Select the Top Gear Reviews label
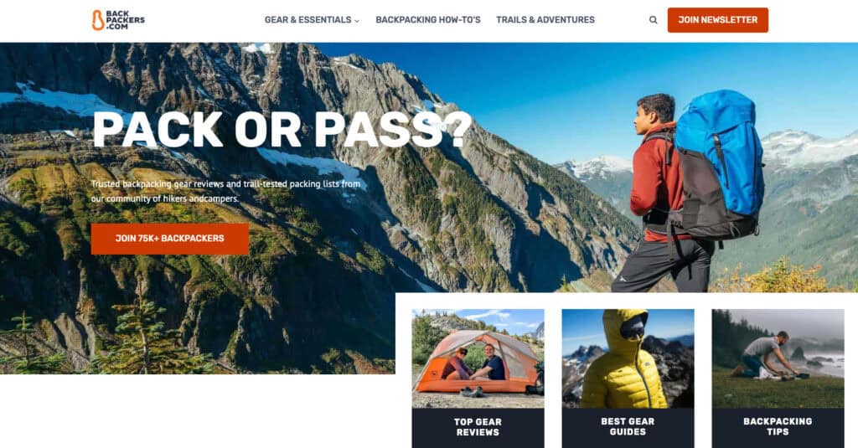 (x=478, y=427)
